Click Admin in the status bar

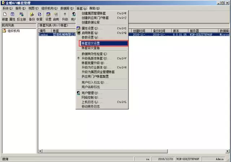tap(219, 159)
